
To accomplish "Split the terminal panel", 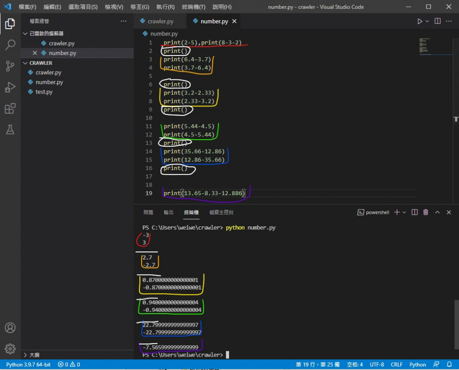I will tap(415, 212).
